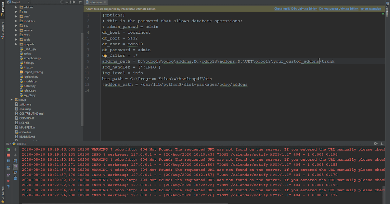Open the Run tool window settings gear
Viewport: 390px width, 204px height.
375,143
